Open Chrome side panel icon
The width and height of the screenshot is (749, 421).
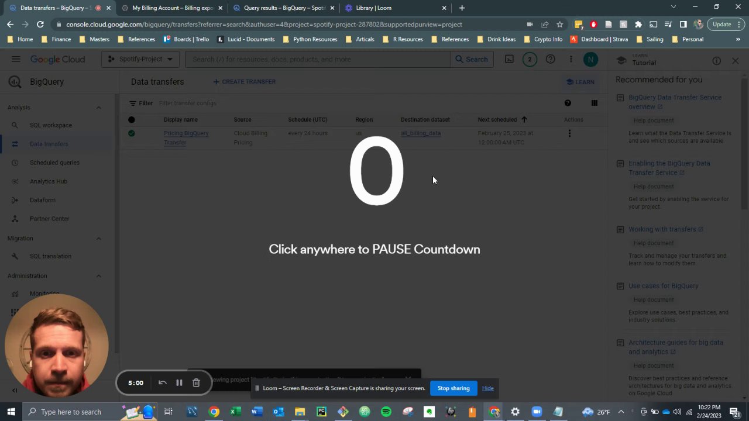(683, 25)
